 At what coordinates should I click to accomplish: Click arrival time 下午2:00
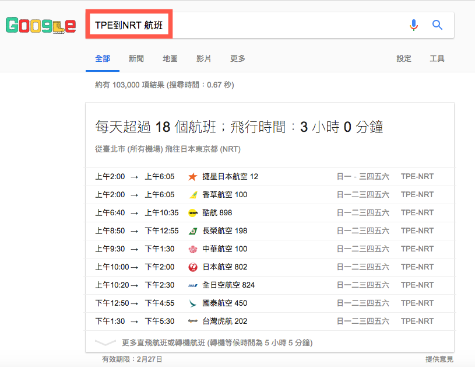[x=160, y=267]
